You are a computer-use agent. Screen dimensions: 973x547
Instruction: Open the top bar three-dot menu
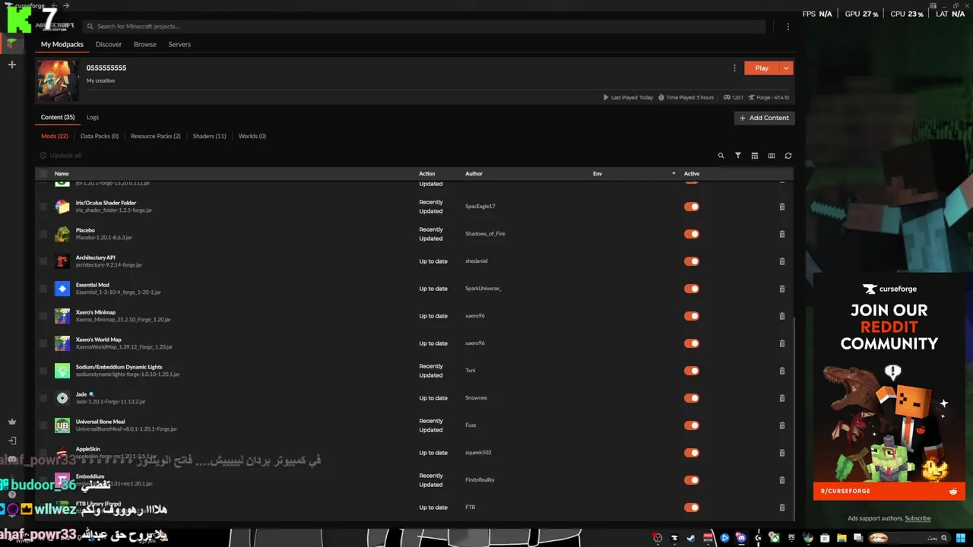click(x=788, y=27)
